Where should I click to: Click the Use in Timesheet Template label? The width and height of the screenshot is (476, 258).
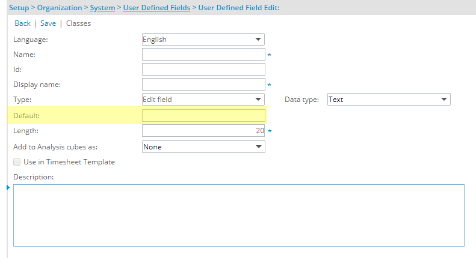tap(69, 162)
